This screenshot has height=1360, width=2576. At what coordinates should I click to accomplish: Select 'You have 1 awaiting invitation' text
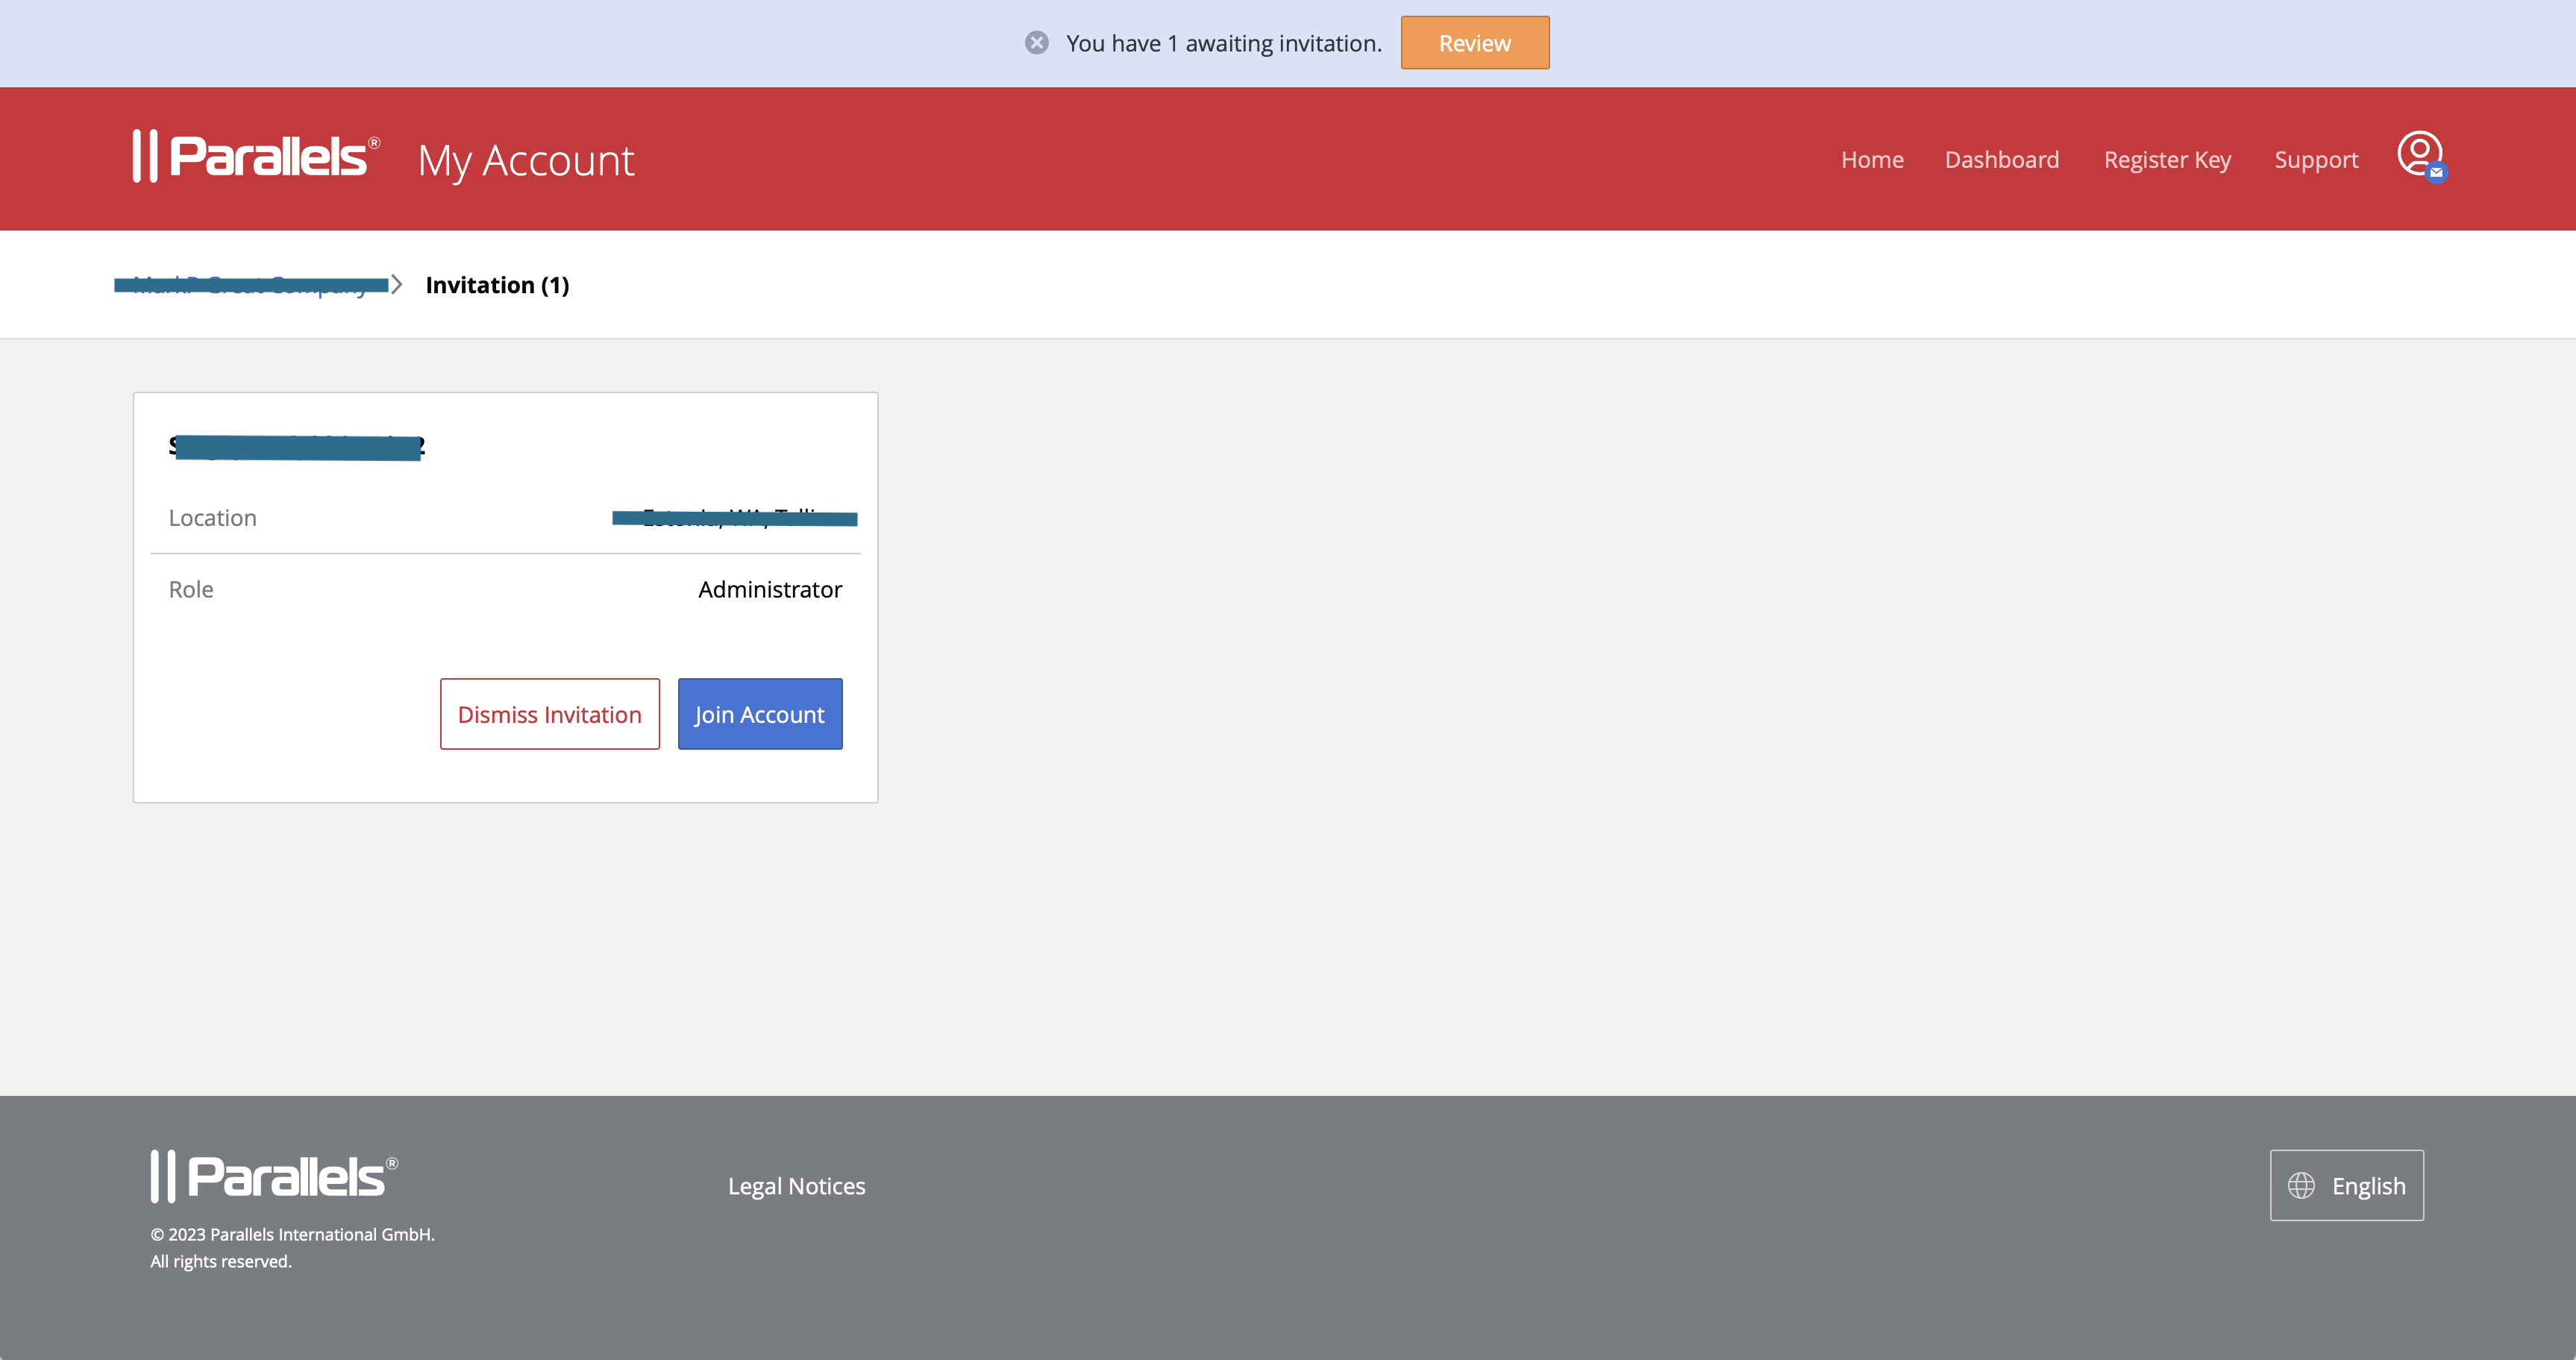(x=1224, y=43)
